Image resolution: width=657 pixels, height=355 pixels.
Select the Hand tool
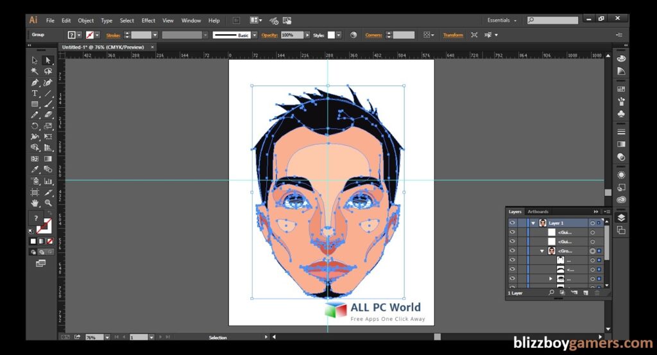click(x=35, y=203)
